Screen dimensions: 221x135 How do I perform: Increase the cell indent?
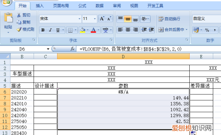tap(151, 30)
